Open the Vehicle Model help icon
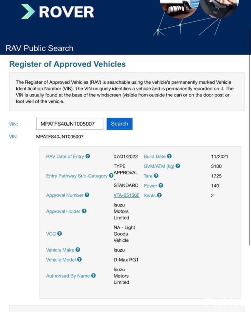The width and height of the screenshot is (251, 312). 79,259
